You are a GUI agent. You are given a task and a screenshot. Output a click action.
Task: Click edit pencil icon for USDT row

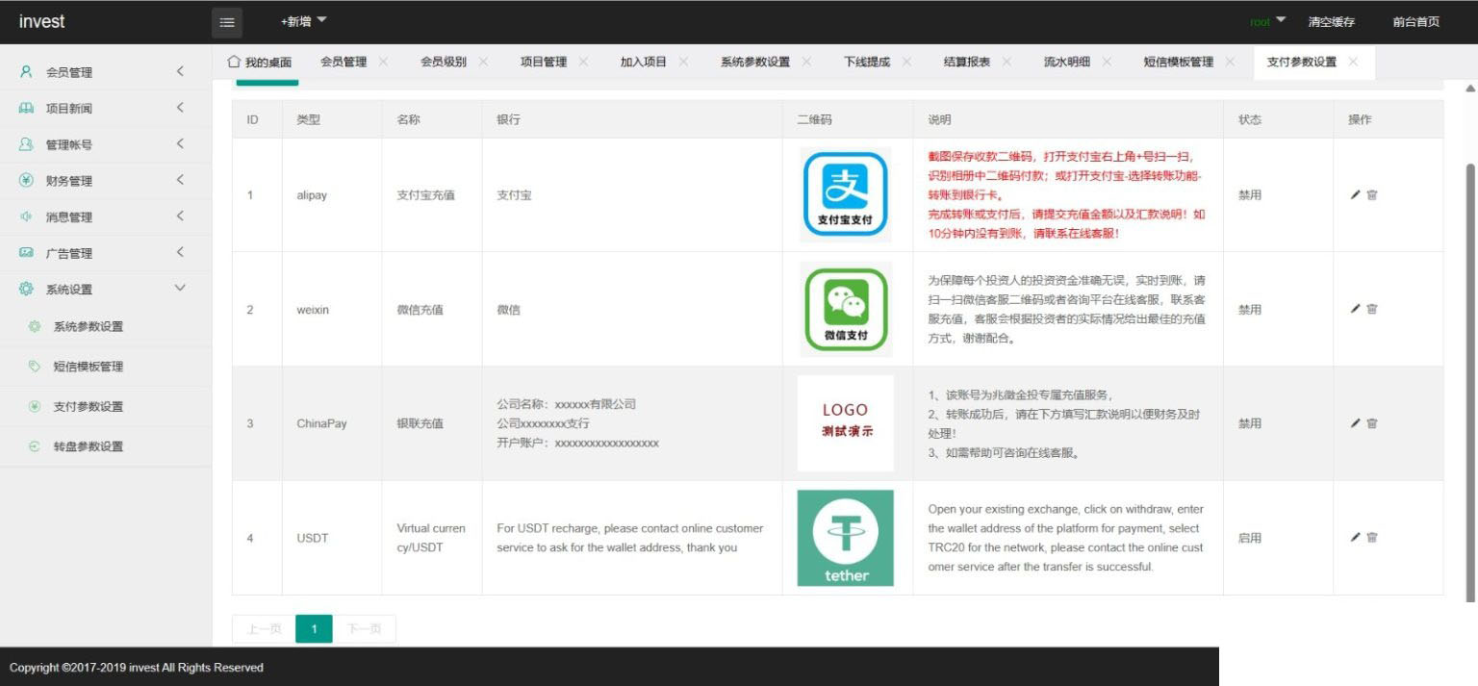(1355, 537)
